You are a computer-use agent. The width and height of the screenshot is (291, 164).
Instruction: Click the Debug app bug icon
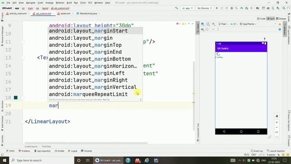(x=231, y=8)
